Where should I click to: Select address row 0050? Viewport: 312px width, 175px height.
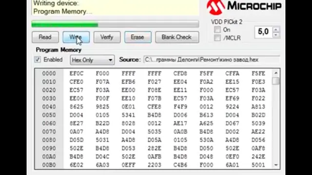(x=49, y=115)
